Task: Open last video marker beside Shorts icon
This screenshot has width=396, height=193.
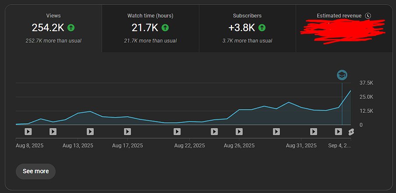Action: click(339, 132)
